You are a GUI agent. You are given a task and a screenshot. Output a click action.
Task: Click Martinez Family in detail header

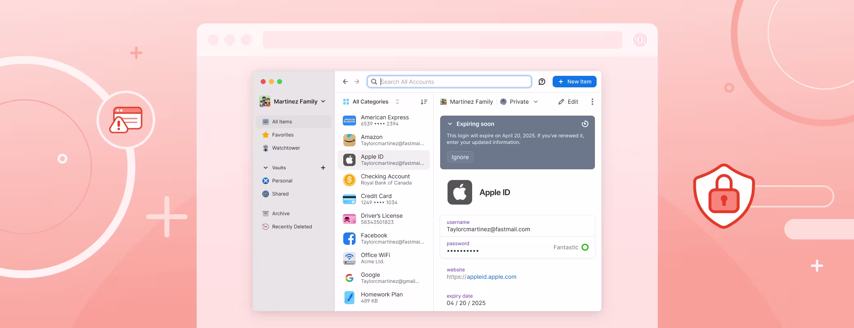point(466,102)
